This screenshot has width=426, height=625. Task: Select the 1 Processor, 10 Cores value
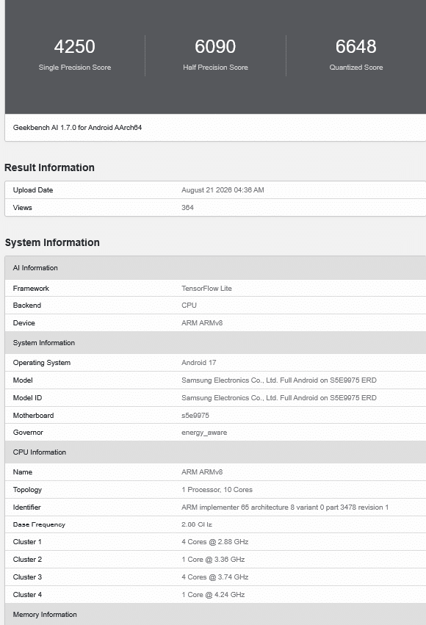coord(217,489)
